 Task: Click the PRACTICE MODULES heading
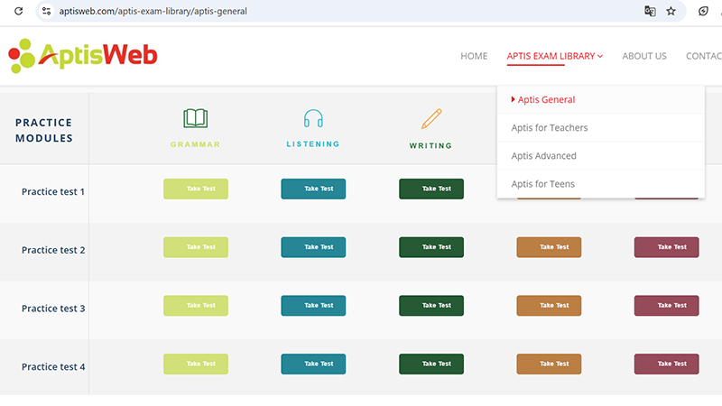pos(44,130)
